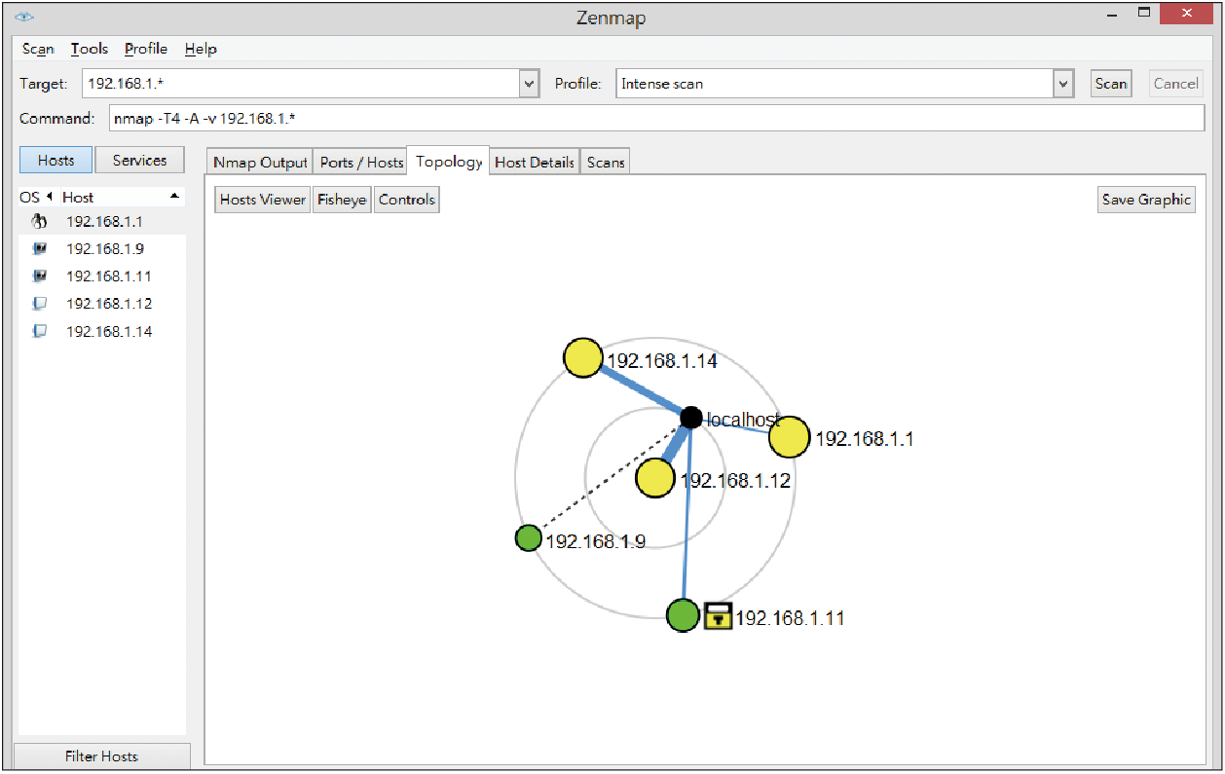The width and height of the screenshot is (1225, 774).
Task: Click the 192.168.1.9 label in topology
Action: click(596, 541)
